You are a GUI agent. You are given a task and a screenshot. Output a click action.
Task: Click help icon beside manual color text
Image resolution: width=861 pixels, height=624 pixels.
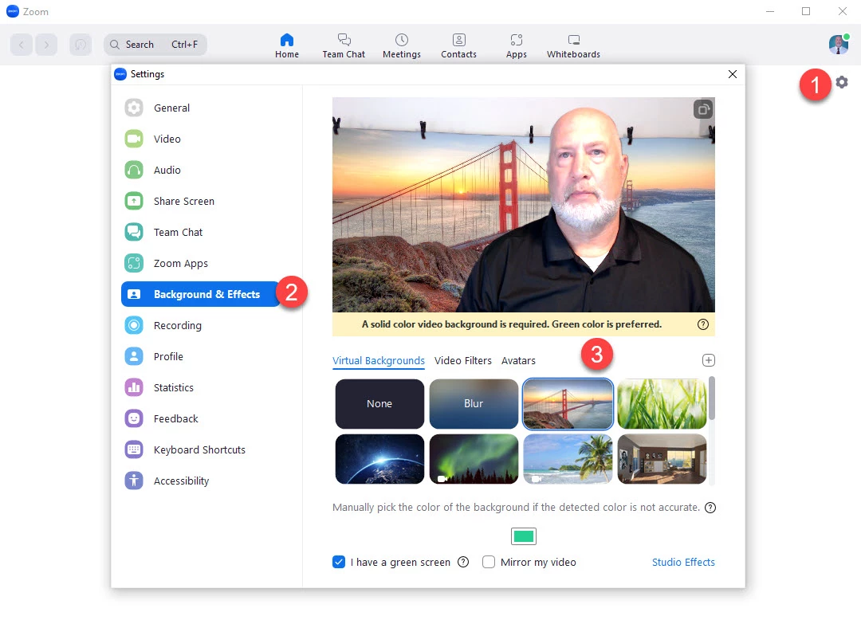(710, 508)
